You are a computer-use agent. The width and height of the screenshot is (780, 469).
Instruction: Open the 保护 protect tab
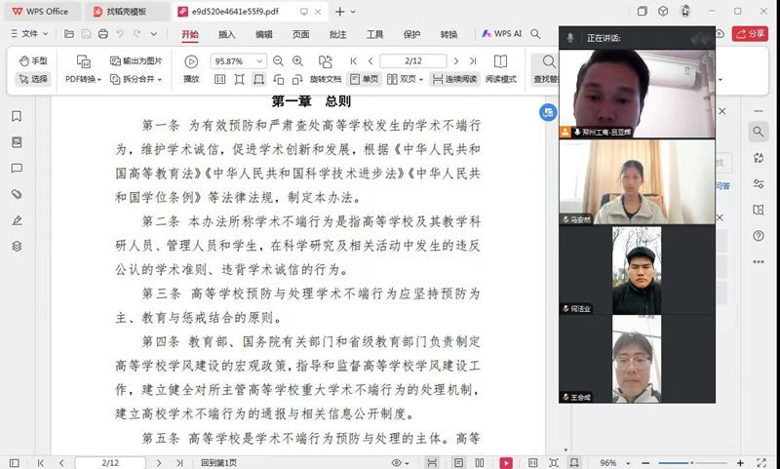(411, 34)
